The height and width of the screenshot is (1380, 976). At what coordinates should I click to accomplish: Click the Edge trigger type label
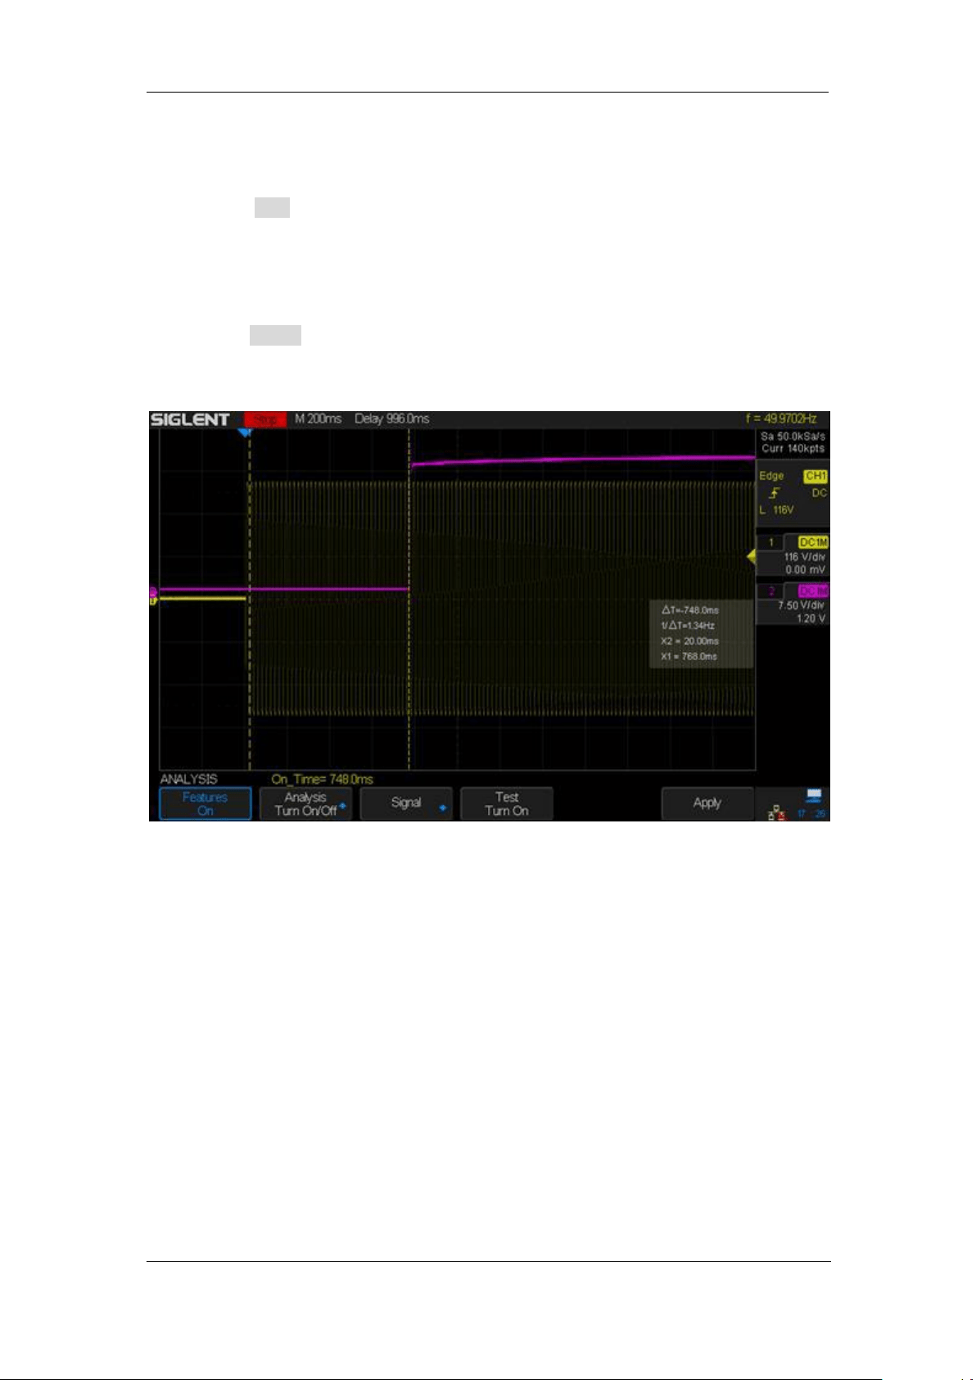(771, 476)
